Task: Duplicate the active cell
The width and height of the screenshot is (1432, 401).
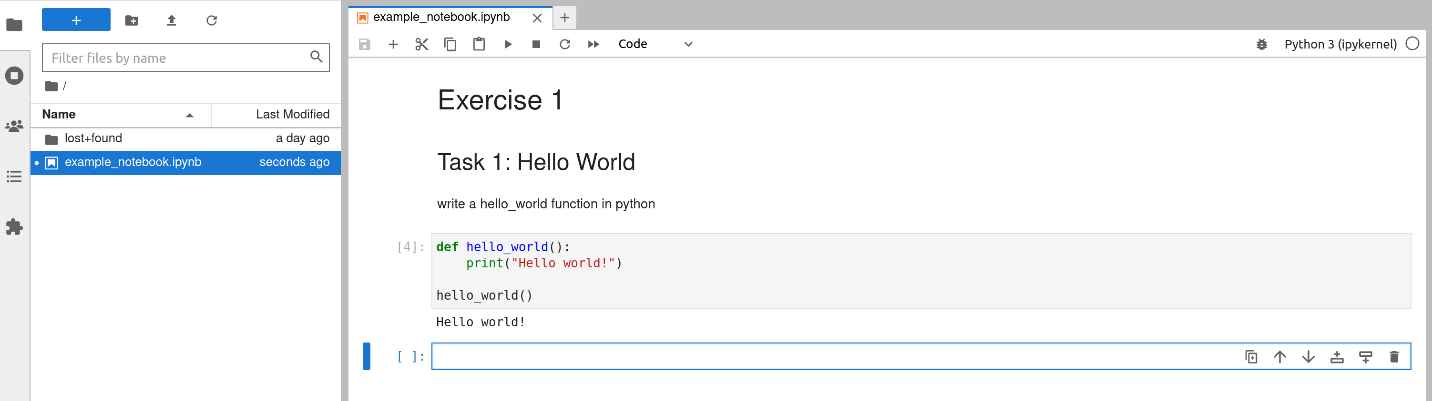Action: tap(1251, 357)
